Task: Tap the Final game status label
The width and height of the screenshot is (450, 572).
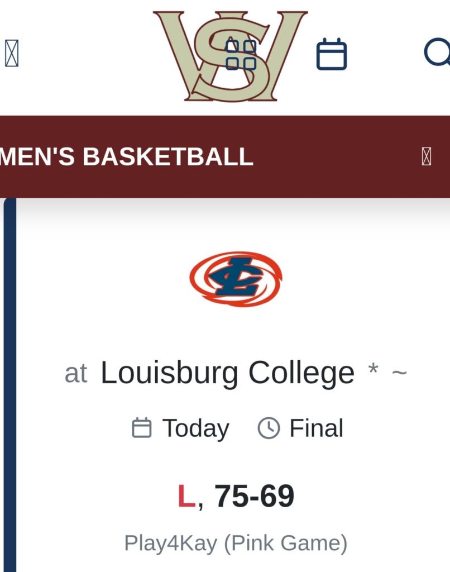Action: (x=316, y=428)
